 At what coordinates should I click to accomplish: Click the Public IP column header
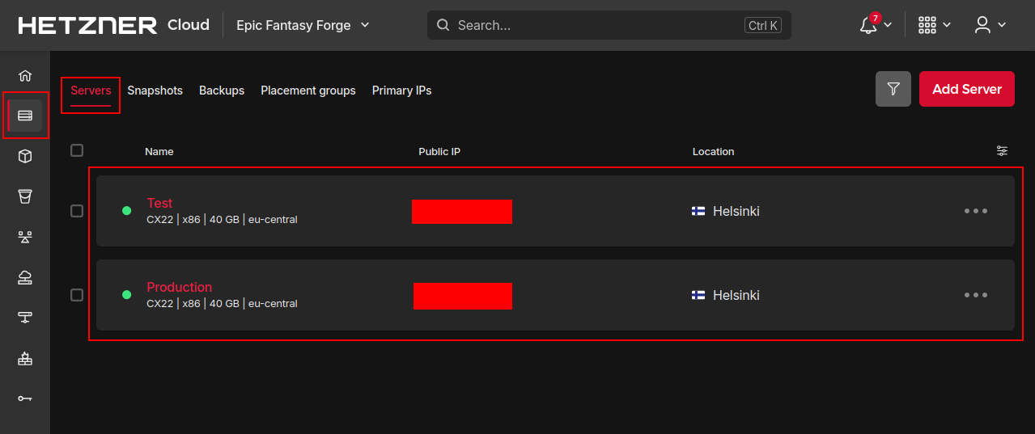click(x=439, y=151)
